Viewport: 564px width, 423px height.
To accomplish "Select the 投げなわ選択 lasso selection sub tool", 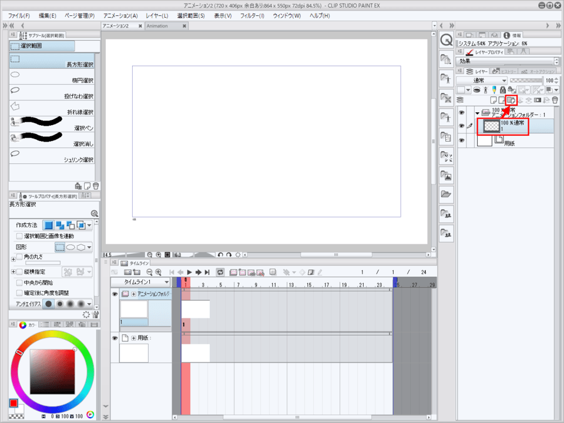I will [x=52, y=92].
